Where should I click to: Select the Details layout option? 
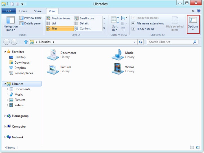tap(84, 23)
